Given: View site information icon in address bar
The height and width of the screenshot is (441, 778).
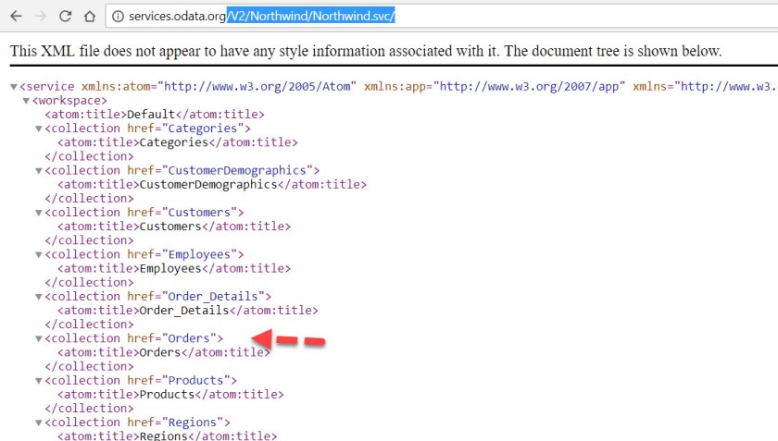Looking at the screenshot, I should [118, 17].
